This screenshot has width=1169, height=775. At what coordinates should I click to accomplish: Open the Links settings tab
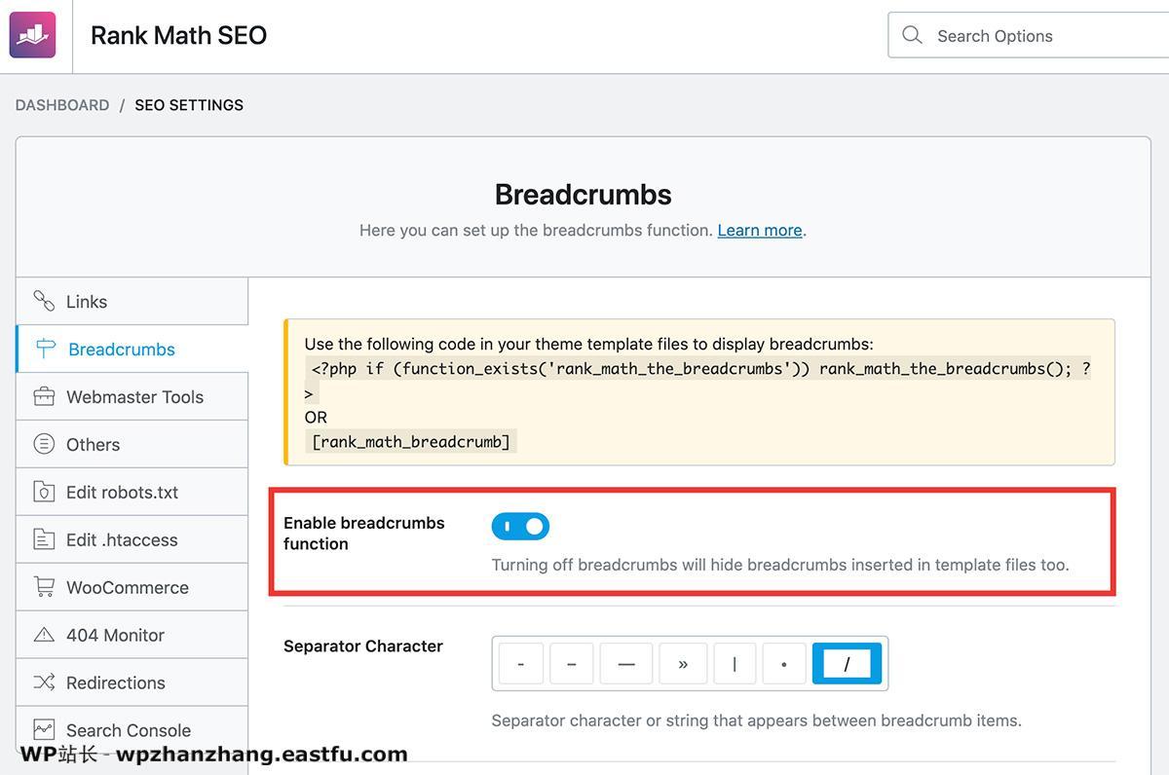[x=132, y=302]
